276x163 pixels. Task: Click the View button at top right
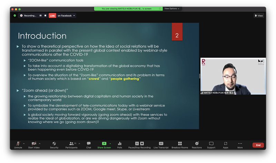point(259,16)
